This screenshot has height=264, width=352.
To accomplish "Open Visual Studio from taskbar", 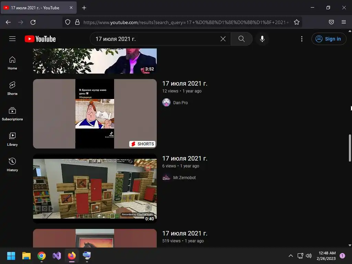I will click(x=57, y=256).
